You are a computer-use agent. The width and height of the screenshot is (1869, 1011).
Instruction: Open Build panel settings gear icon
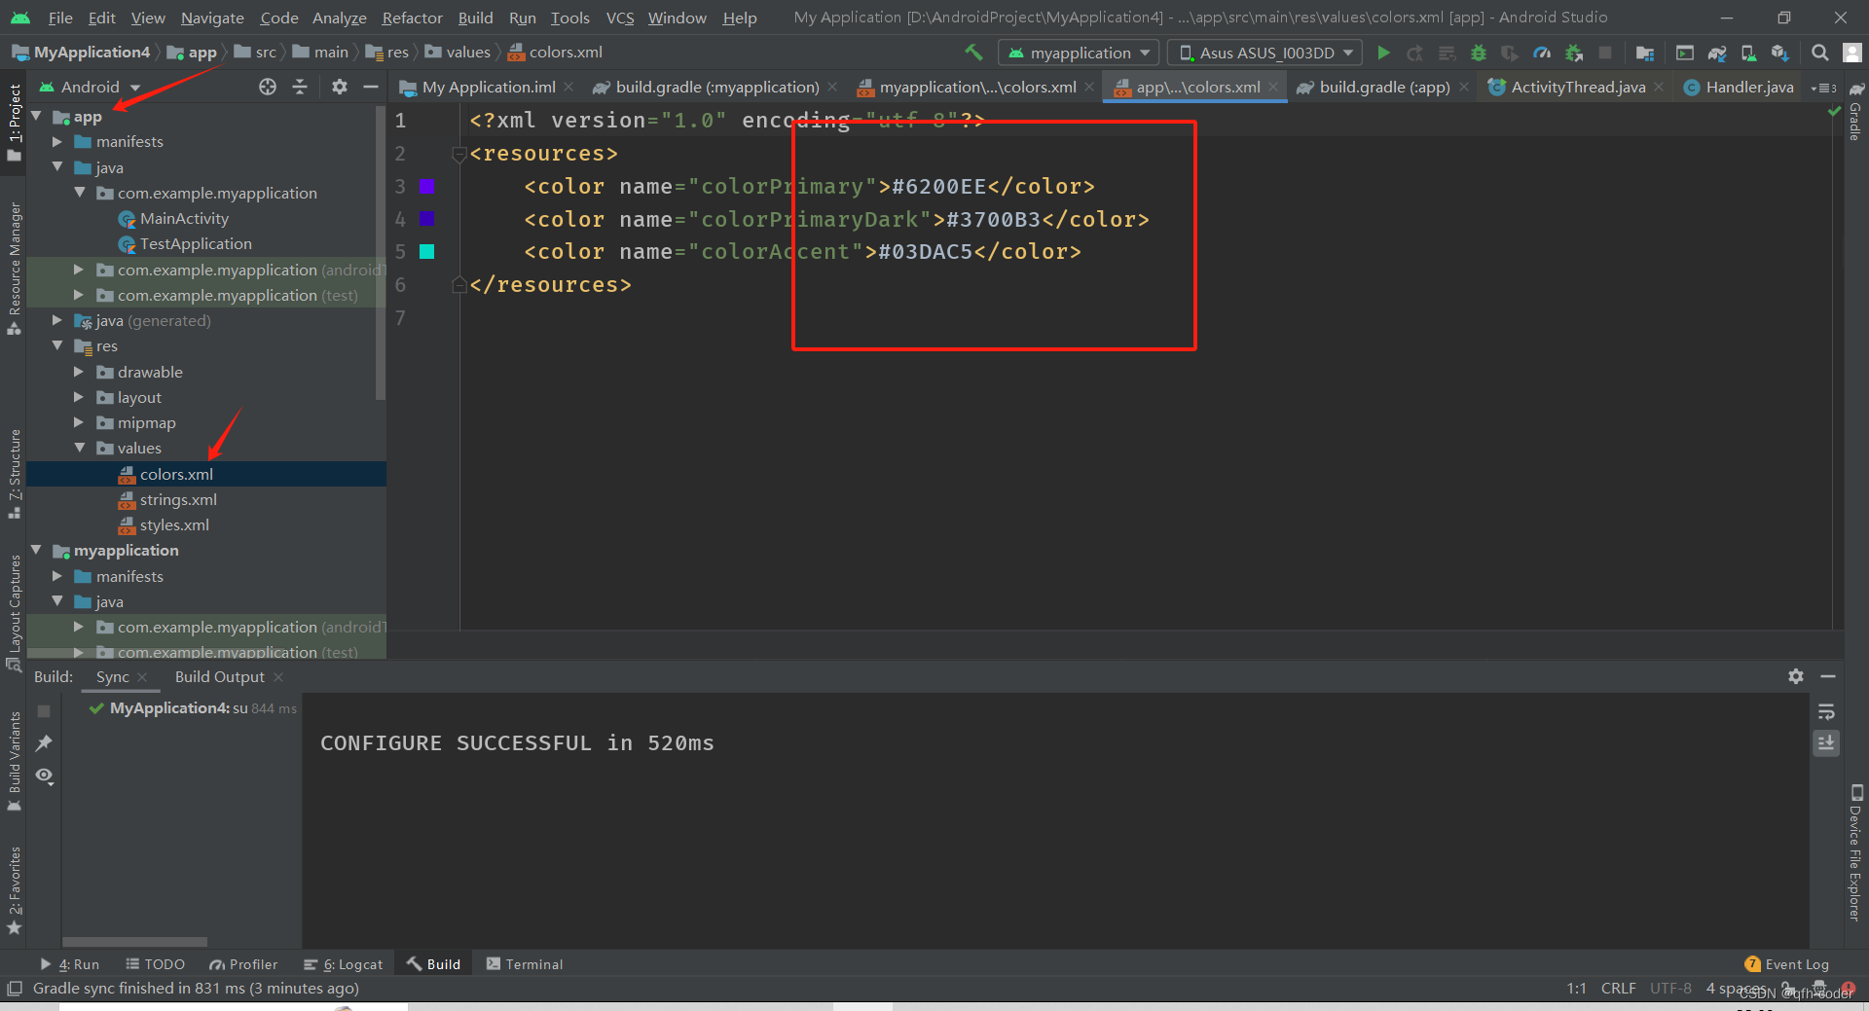click(x=1796, y=676)
